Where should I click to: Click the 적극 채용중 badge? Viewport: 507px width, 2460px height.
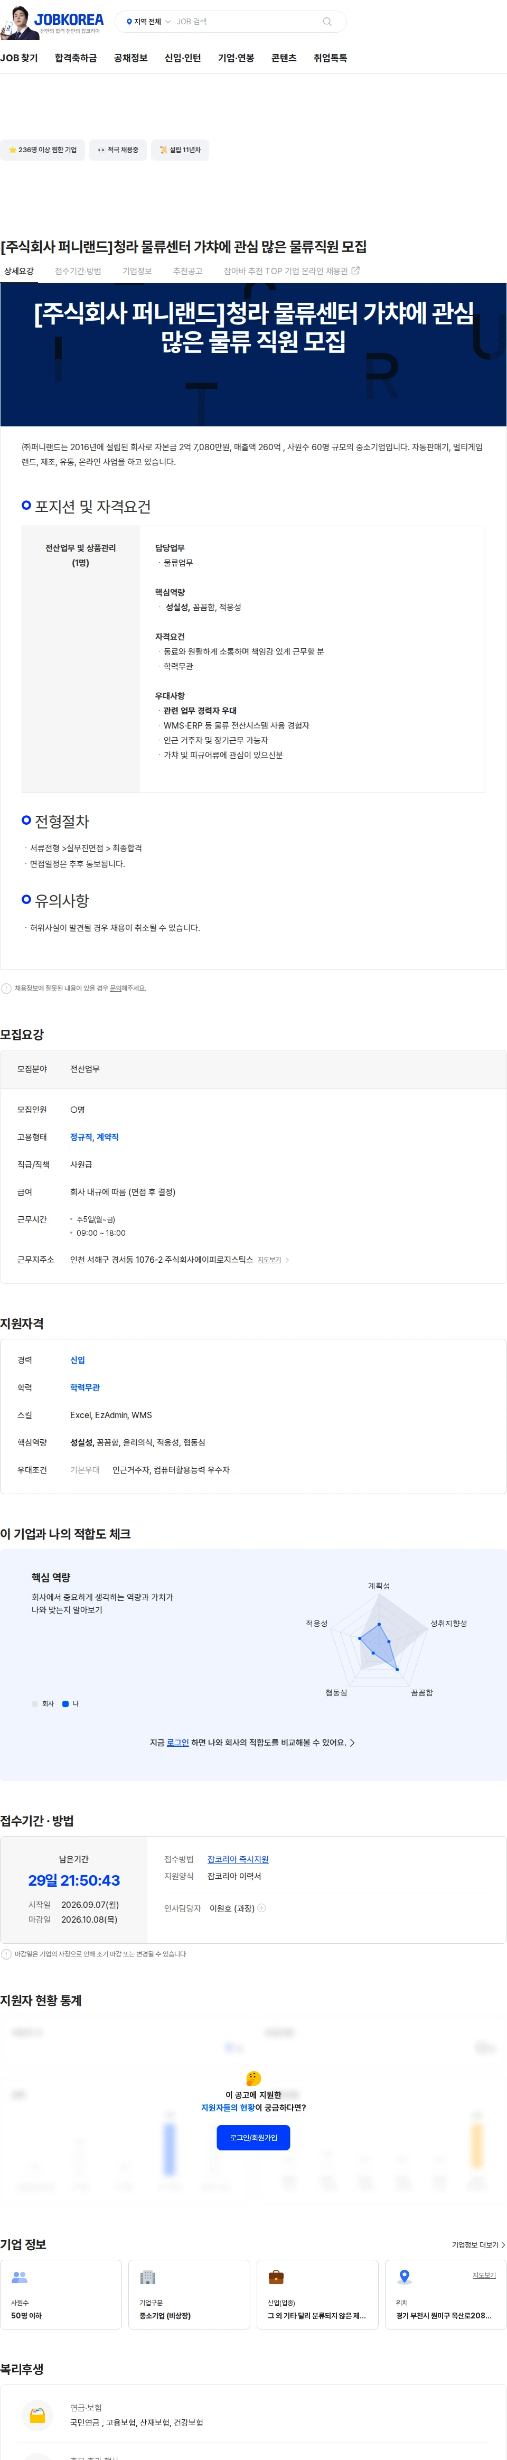[118, 150]
